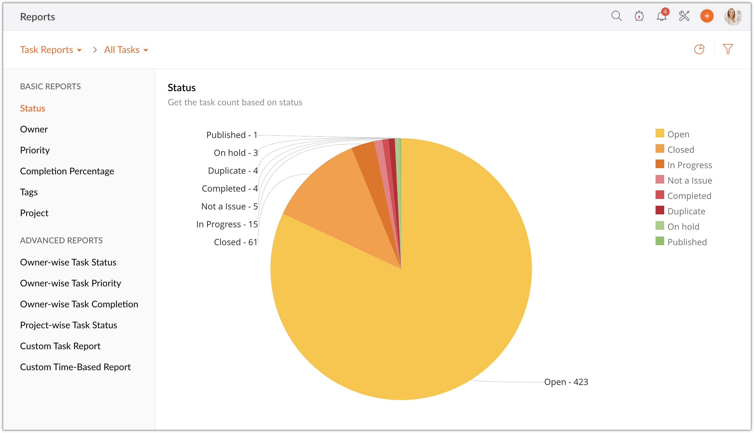Click the breadcrumb chevron separator
The width and height of the screenshot is (754, 433).
(95, 50)
